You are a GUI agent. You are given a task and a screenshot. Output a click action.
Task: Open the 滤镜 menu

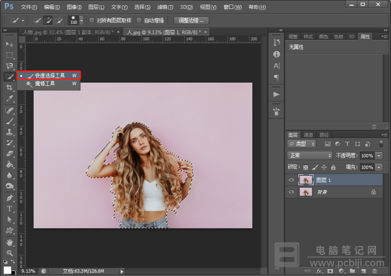point(165,7)
